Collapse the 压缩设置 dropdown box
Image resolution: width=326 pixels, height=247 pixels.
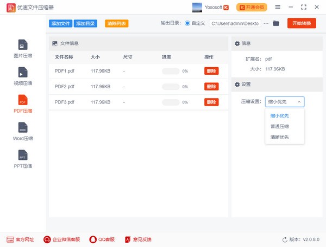285,101
